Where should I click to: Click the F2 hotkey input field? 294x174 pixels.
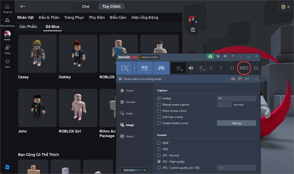[236, 98]
